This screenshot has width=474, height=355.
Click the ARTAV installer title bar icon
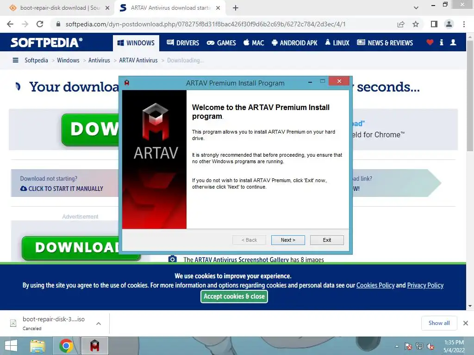pyautogui.click(x=127, y=83)
